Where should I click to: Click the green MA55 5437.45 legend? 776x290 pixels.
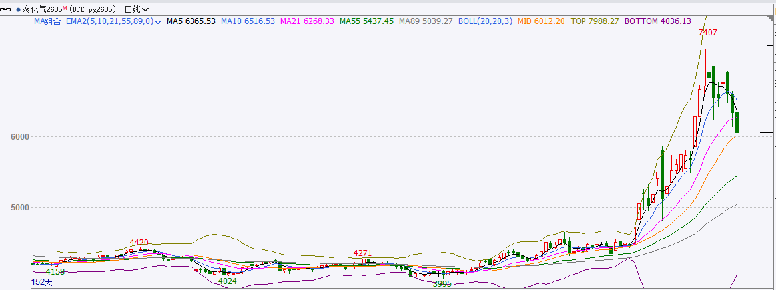pyautogui.click(x=366, y=21)
